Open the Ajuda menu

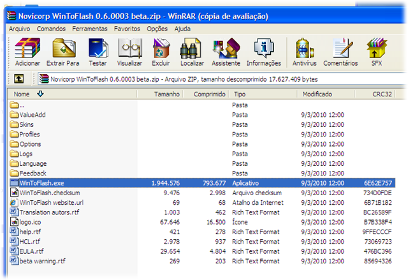182,29
